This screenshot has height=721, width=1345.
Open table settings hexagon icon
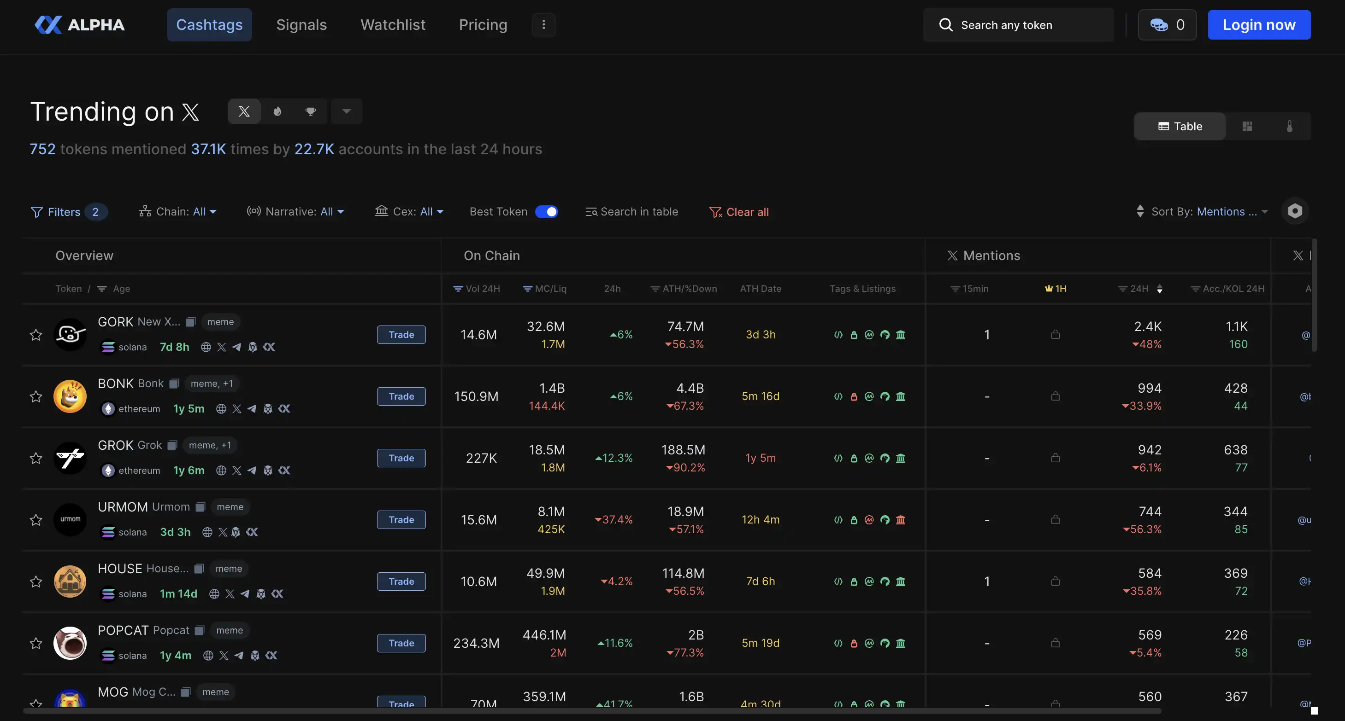pos(1294,211)
